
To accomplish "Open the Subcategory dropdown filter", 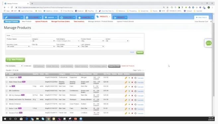I will point(68,41).
